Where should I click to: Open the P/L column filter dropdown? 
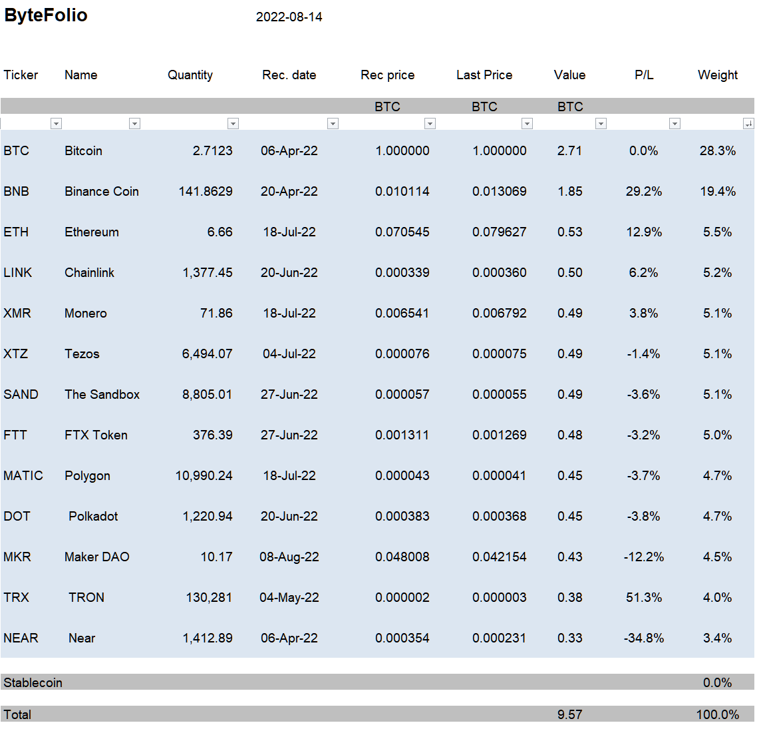[675, 124]
